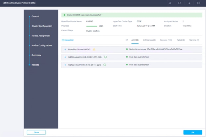Switch to Warning (3) tab

tap(194, 40)
